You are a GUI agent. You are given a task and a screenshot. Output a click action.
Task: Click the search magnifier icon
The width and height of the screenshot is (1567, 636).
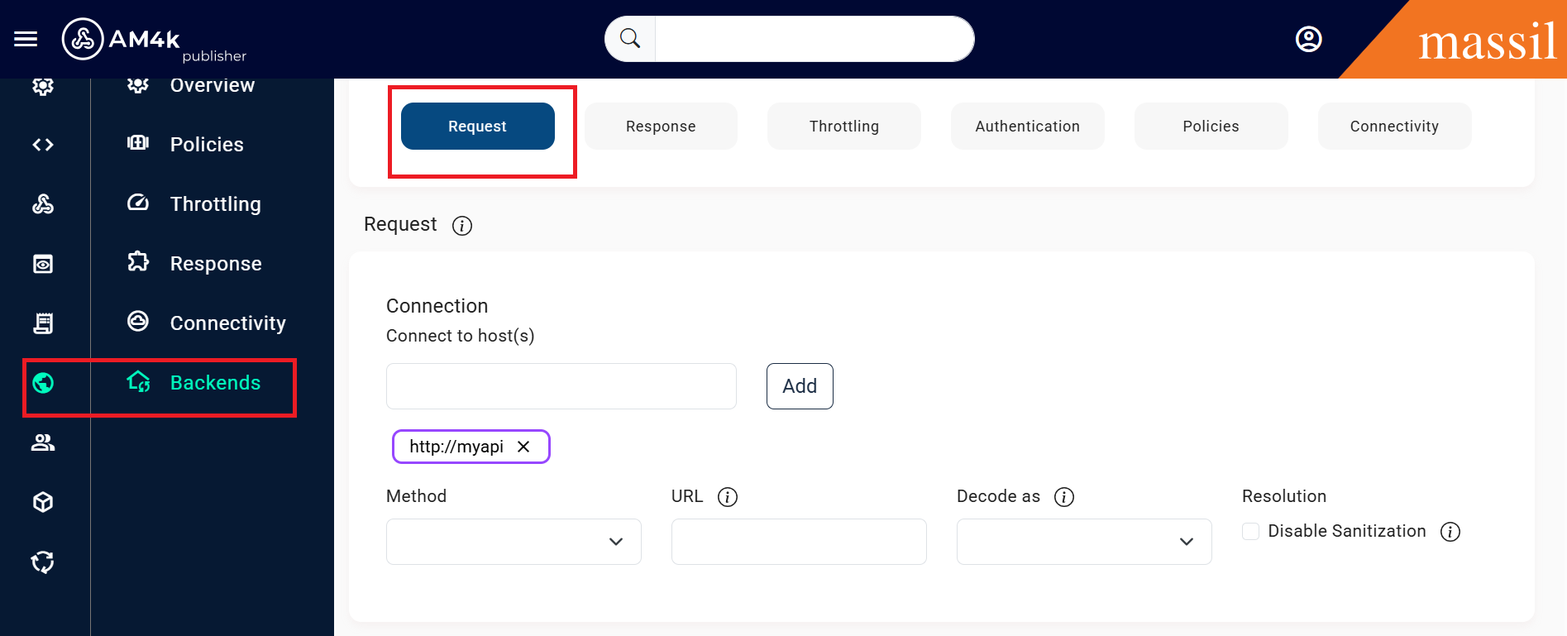point(630,39)
